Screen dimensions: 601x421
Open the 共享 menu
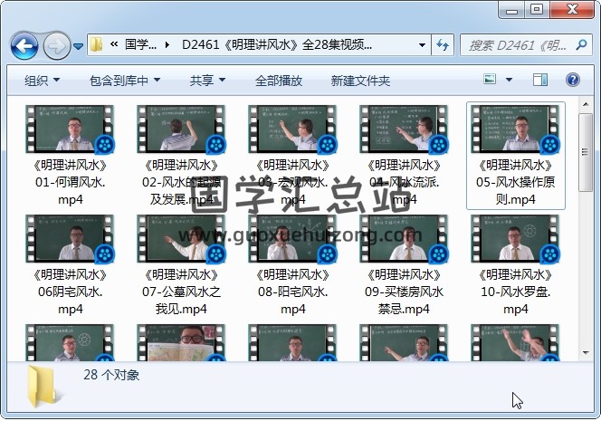(x=206, y=81)
